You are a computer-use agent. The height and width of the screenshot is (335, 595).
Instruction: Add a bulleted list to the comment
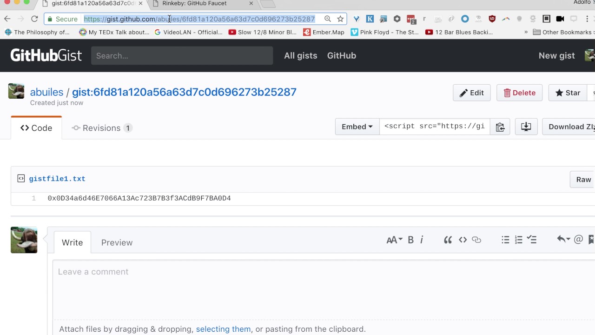click(505, 240)
